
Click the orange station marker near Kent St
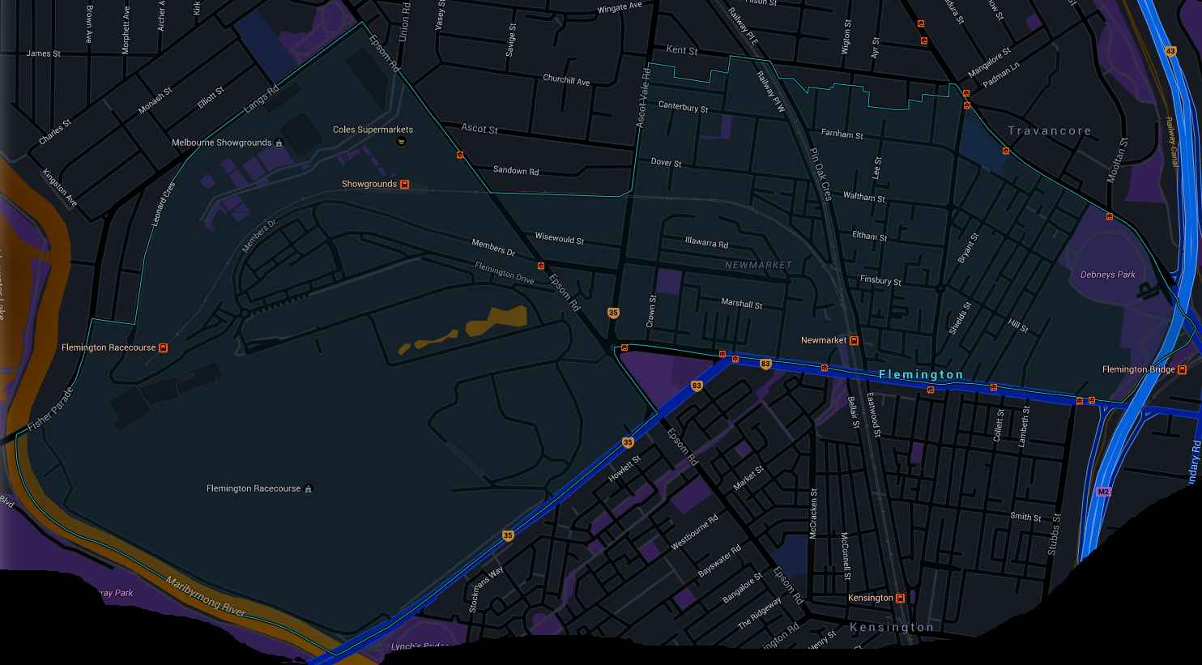tap(921, 23)
